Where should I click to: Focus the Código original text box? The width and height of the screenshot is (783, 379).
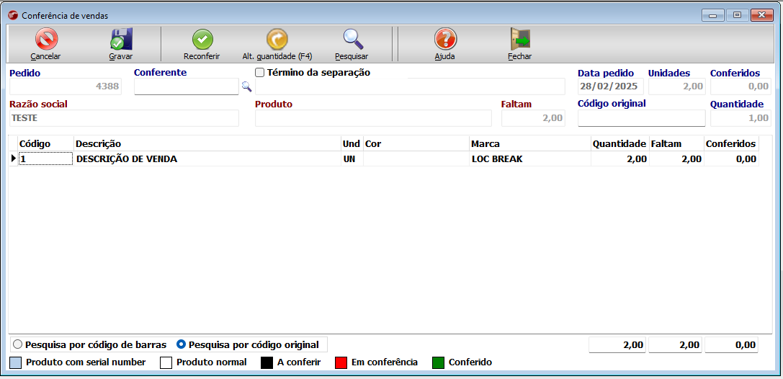641,118
